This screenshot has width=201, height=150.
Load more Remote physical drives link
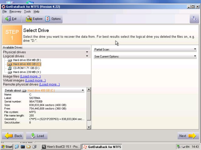tap(50, 84)
